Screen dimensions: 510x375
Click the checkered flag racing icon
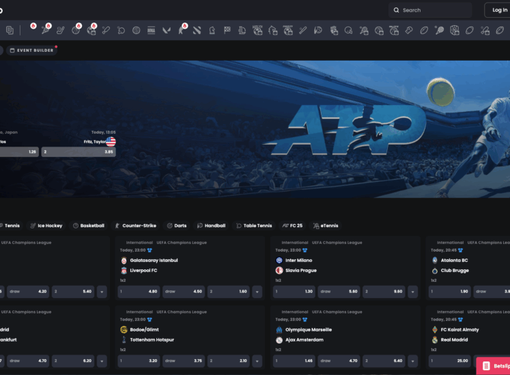coord(227,30)
